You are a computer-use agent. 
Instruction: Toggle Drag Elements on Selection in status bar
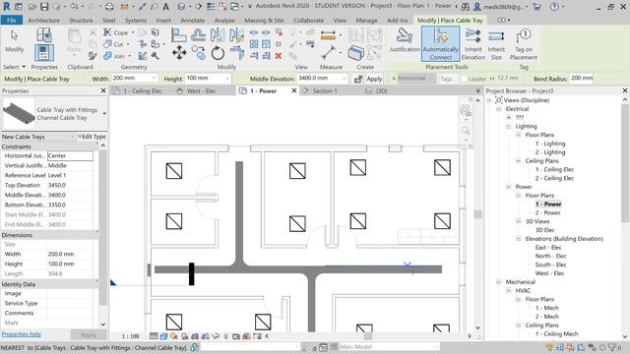592,347
